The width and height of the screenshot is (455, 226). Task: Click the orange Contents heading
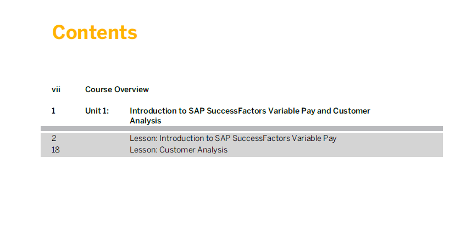[x=95, y=32]
